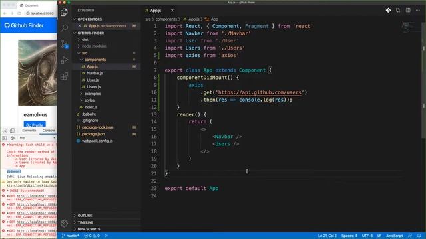Click the status bar run icon
Viewport: 426px width, 239px height.
pyautogui.click(x=106, y=236)
